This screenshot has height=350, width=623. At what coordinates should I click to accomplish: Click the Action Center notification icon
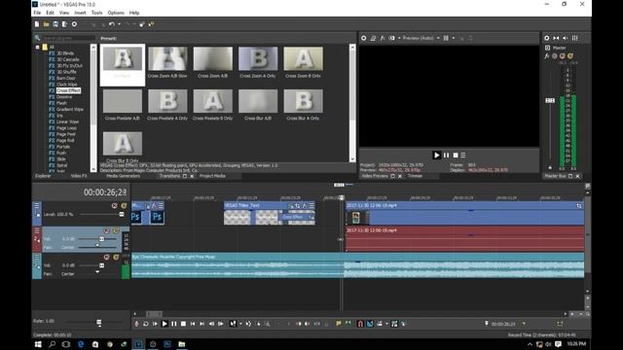click(x=558, y=344)
